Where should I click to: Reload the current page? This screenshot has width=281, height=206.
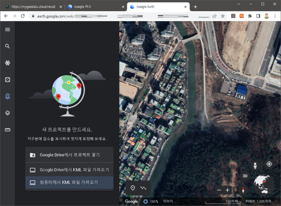[23, 16]
